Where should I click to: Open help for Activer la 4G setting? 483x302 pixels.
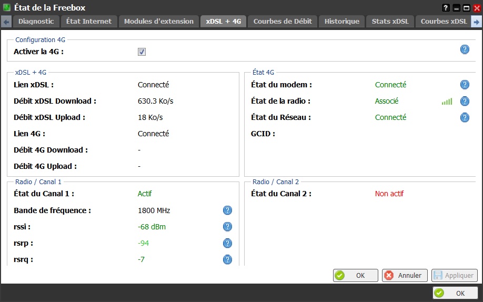tap(465, 49)
